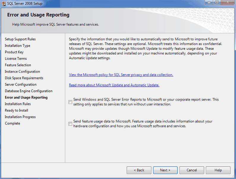Open the Microsoft Update and Automatic Update link
236x179 pixels.
pos(114,85)
